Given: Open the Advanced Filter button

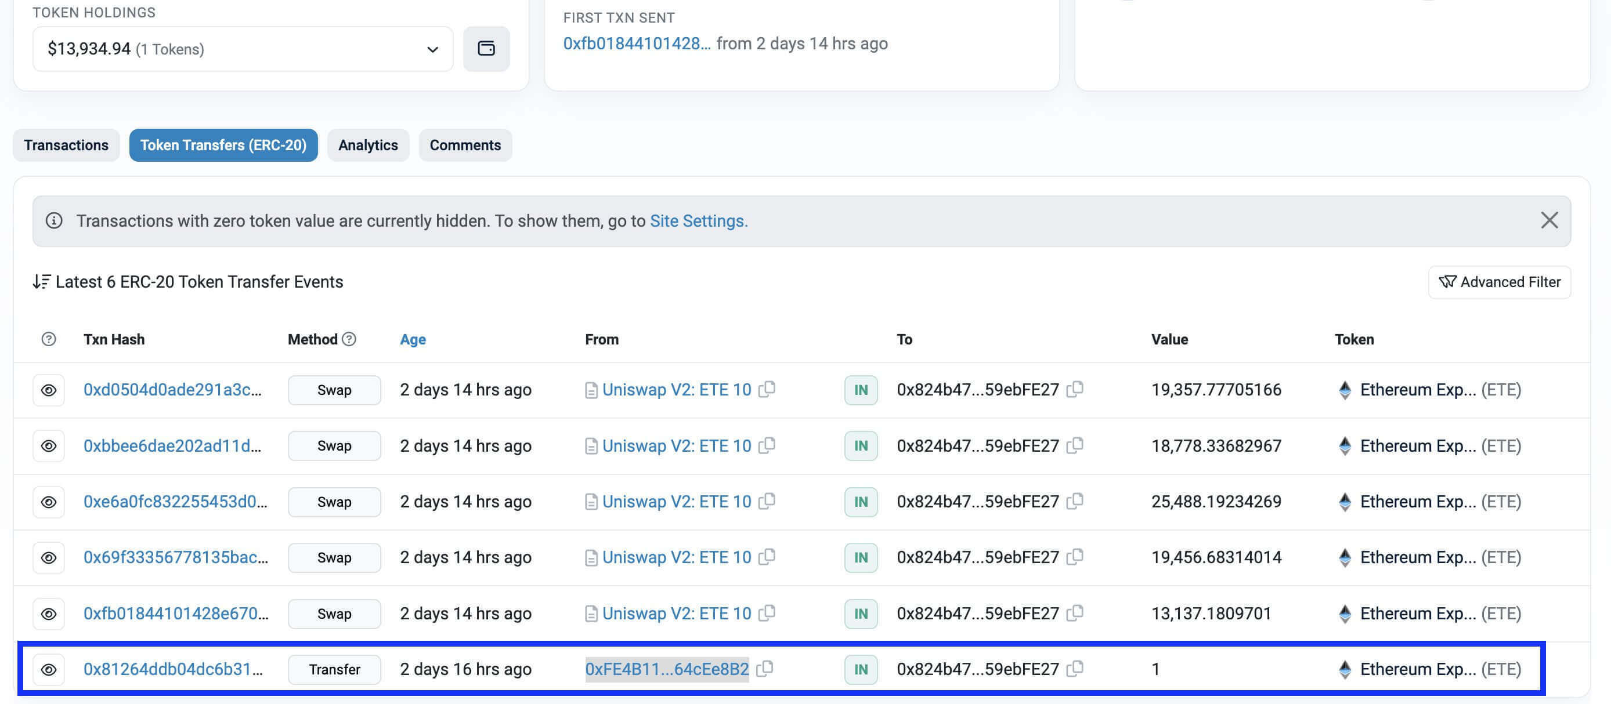Looking at the screenshot, I should coord(1499,282).
